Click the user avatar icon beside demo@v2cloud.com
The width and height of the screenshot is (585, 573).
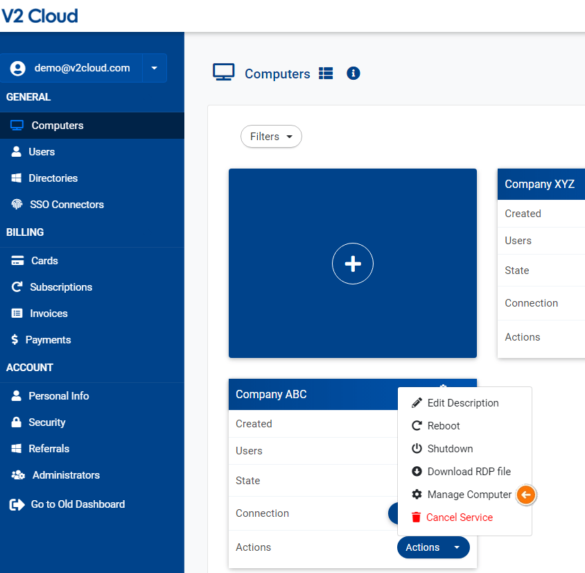point(18,68)
